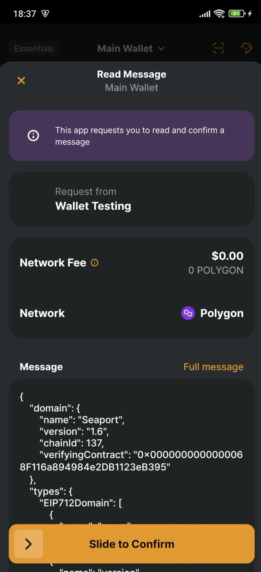Select the Polygon network logo icon

[188, 313]
